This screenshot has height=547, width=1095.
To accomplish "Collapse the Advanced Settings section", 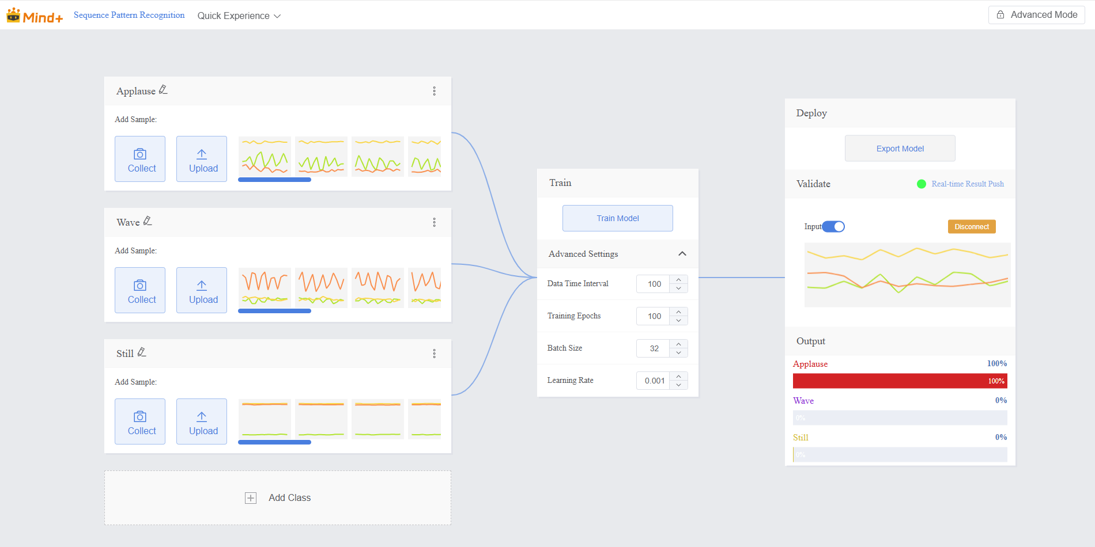I will [682, 254].
